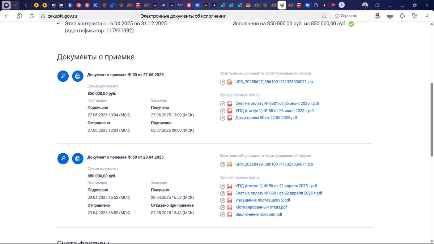
Task: Open a new tab with plus button
Action: (342, 5)
